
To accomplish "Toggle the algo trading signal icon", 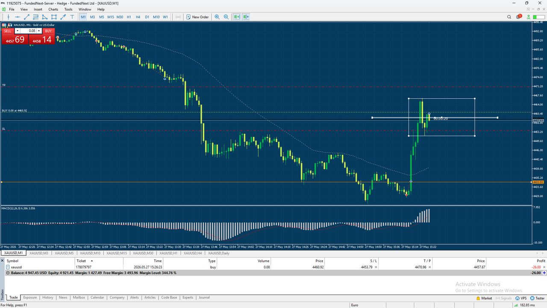I will coord(178,17).
